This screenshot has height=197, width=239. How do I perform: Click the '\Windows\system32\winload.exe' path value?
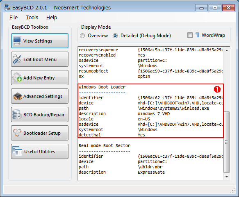pyautogui.click(x=173, y=108)
